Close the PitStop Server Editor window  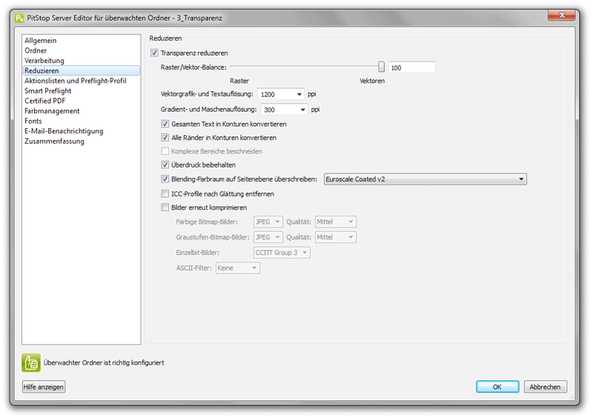pos(561,15)
